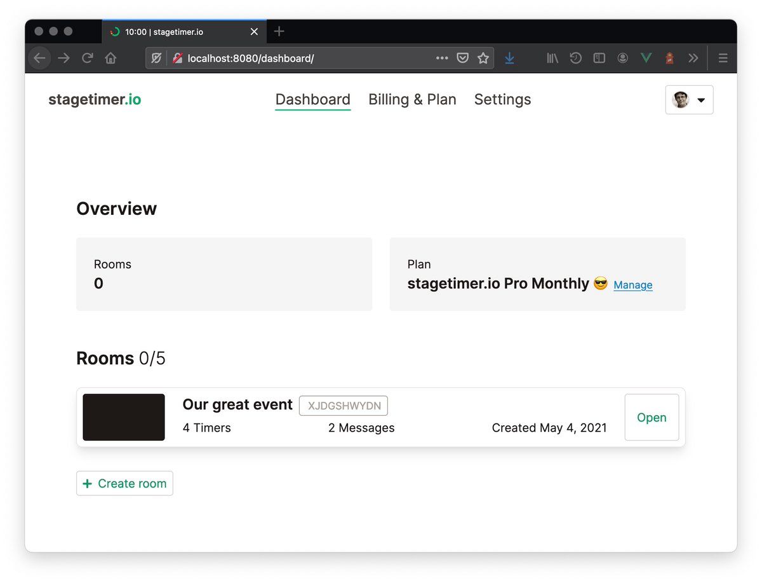The width and height of the screenshot is (762, 583).
Task: Expand the page actions three-dot menu
Action: [x=442, y=58]
